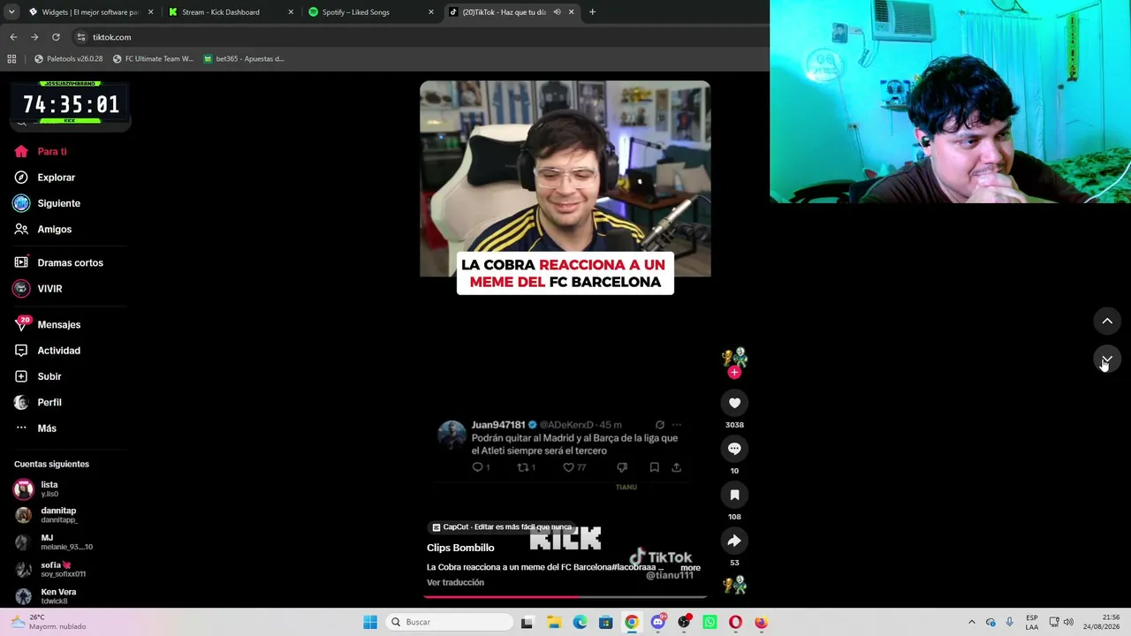This screenshot has width=1131, height=636.
Task: Open Paletools v26.0.28 bookmark
Action: coord(69,59)
